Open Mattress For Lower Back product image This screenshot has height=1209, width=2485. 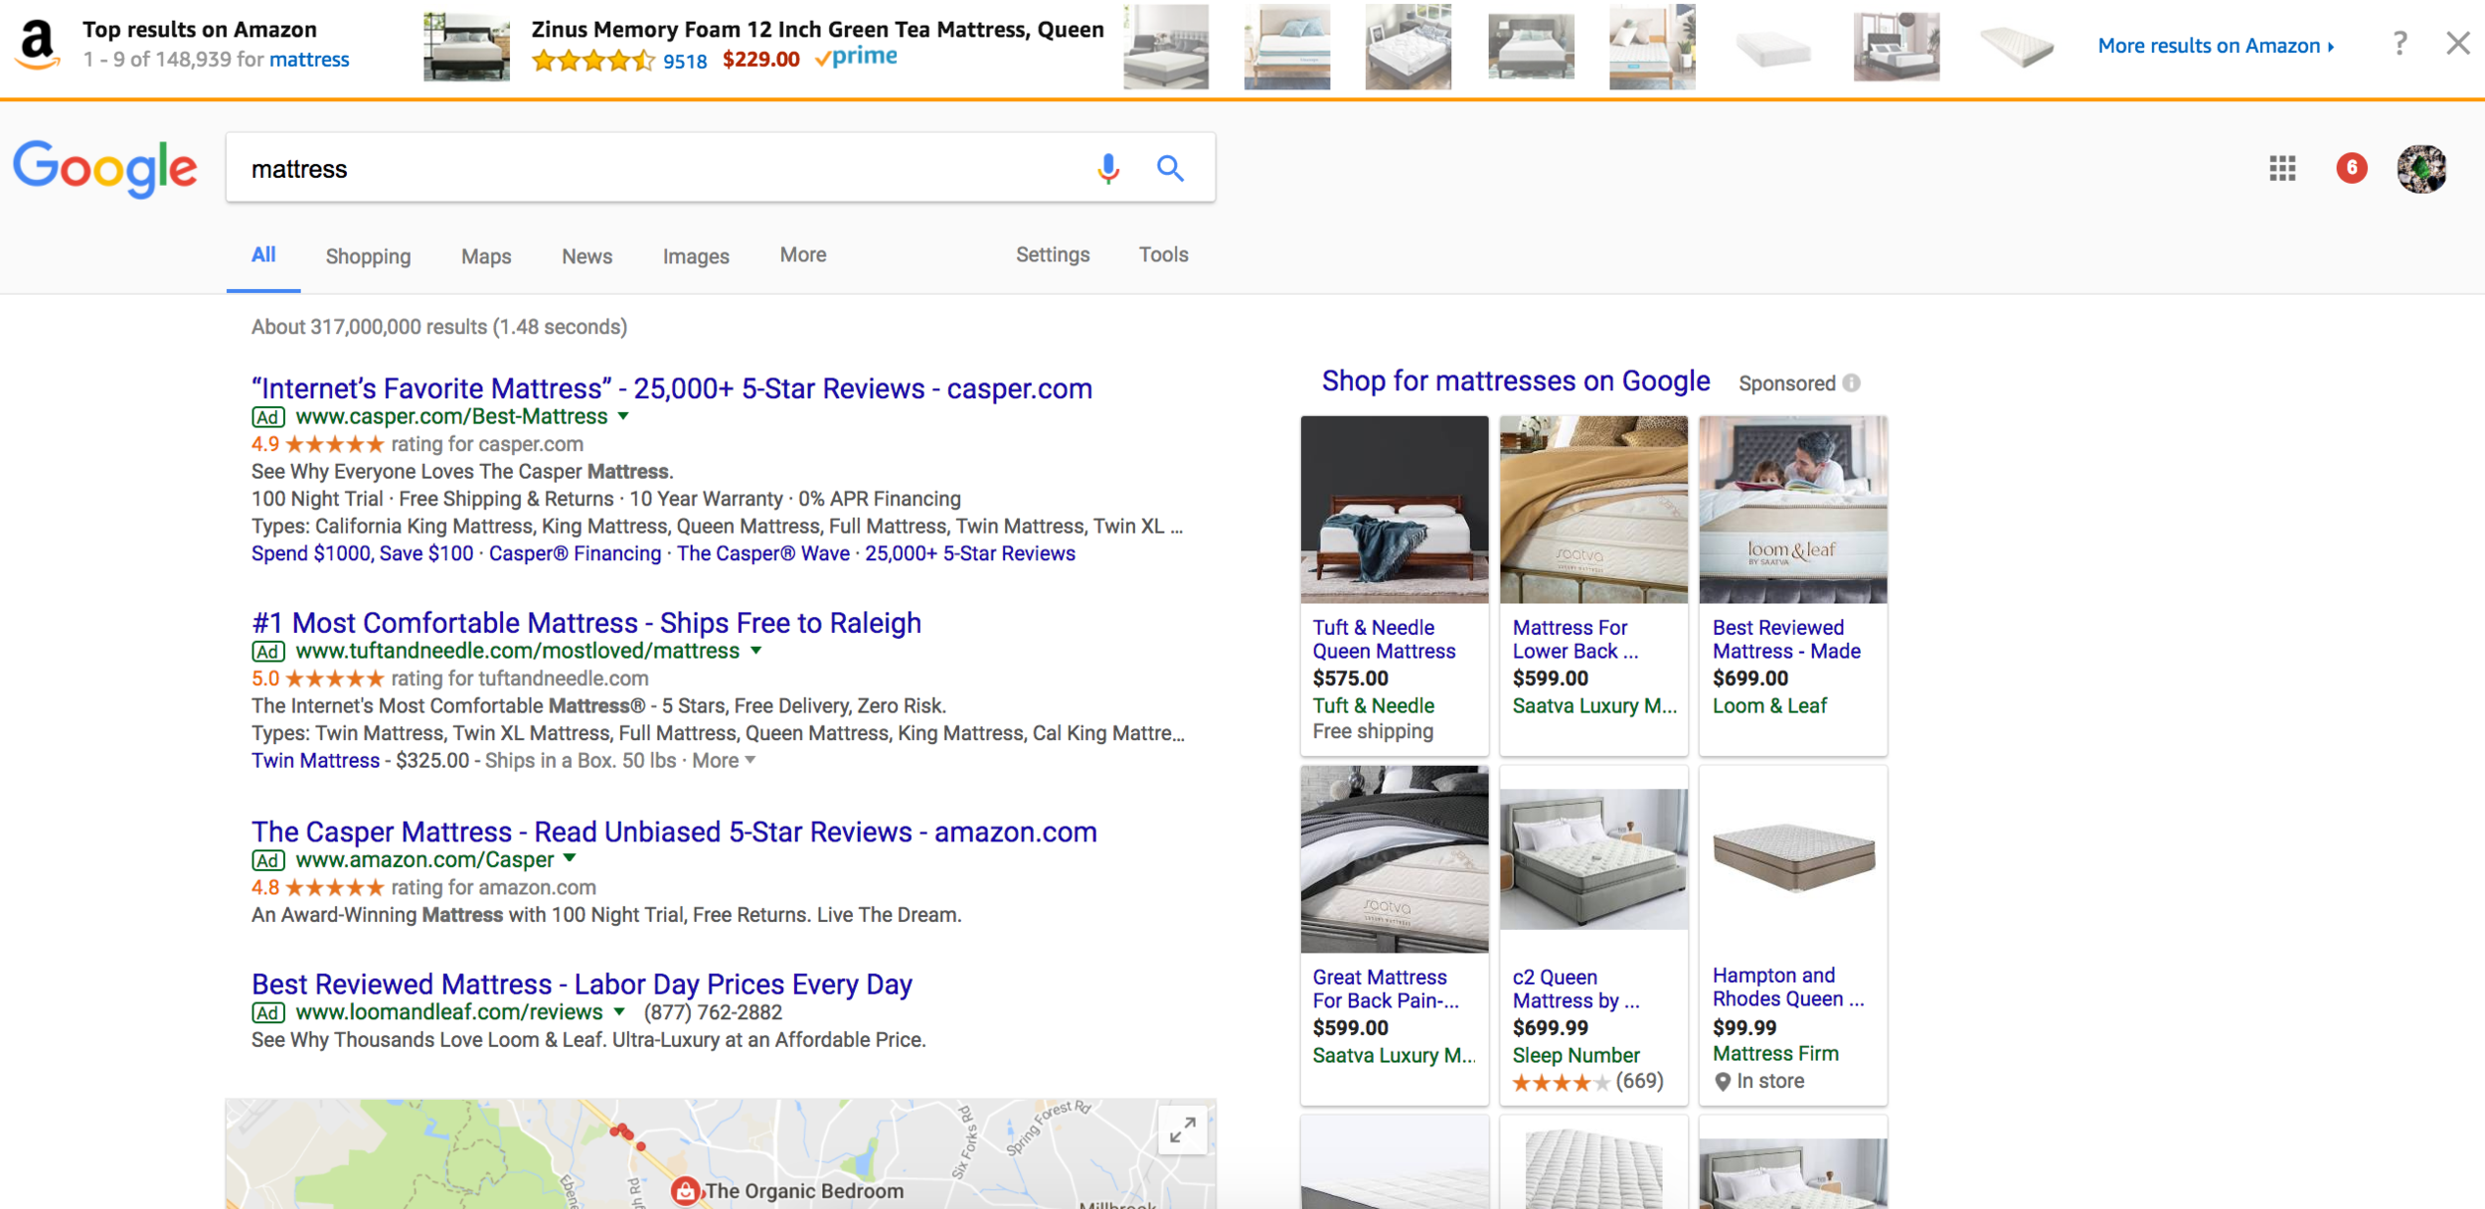1593,510
